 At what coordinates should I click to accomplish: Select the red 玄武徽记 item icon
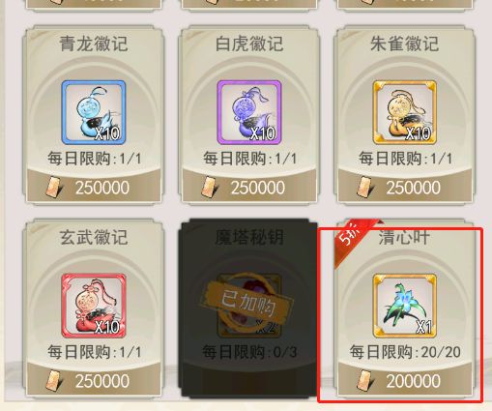[x=94, y=306]
